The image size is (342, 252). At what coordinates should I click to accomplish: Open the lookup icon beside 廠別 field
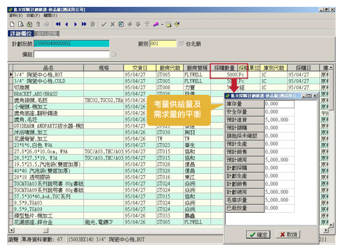(x=181, y=44)
